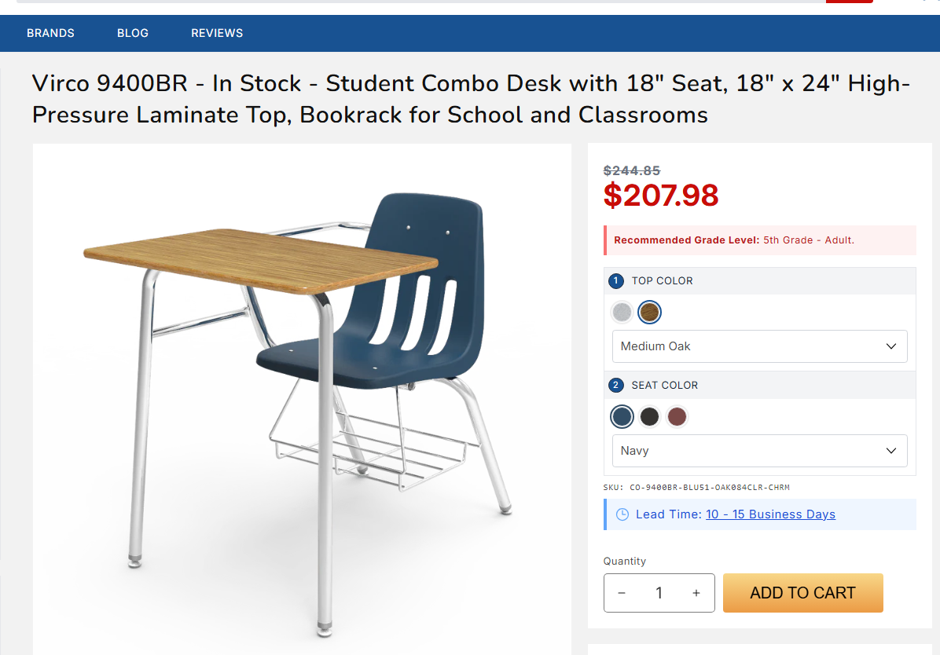Click the step 2 badge for Seat Color
This screenshot has width=940, height=655.
615,386
